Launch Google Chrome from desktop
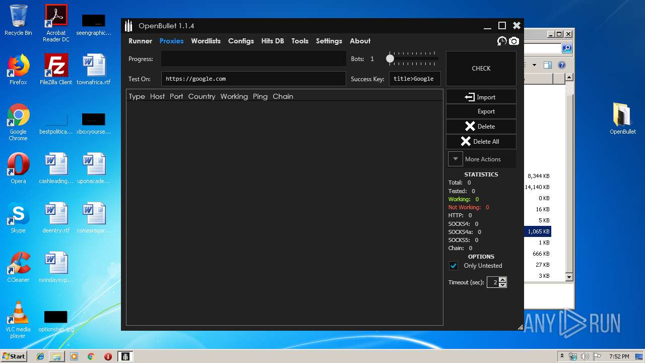Viewport: 645px width, 363px height. pyautogui.click(x=18, y=122)
